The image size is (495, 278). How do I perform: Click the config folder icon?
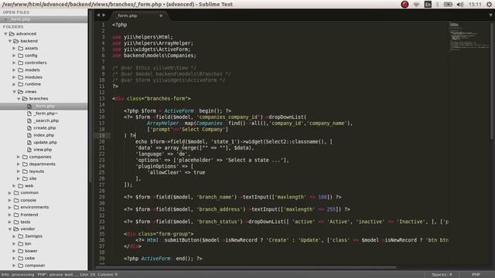(x=21, y=56)
